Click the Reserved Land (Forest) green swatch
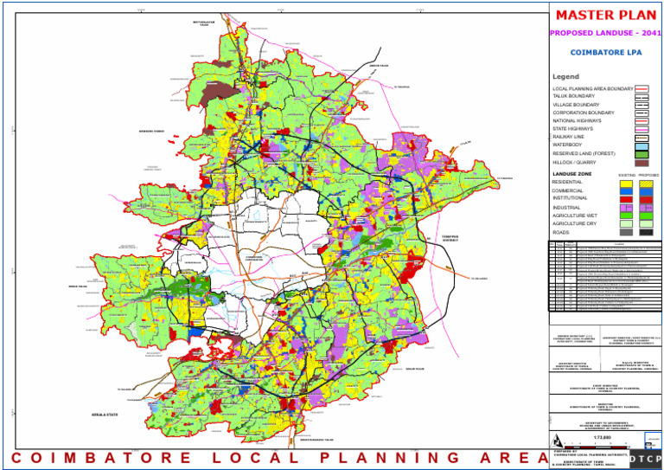Viewport: 664px width, 470px height. (642, 154)
